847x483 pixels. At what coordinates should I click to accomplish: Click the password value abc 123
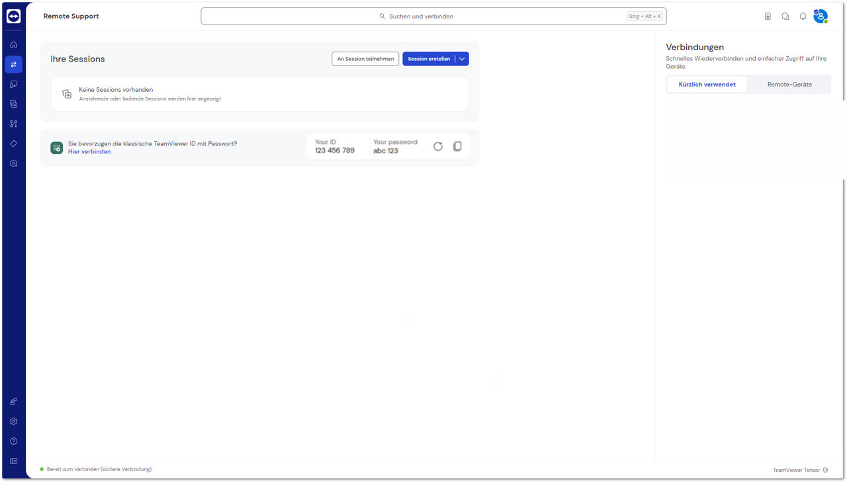tap(386, 151)
